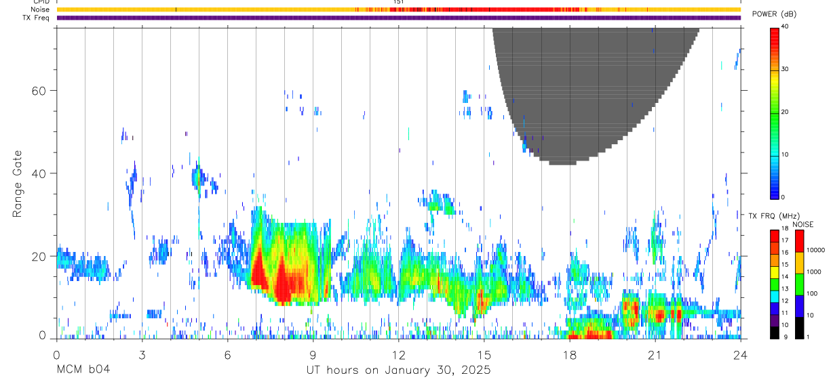Click the Range Gate tick label 20
Image resolution: width=833 pixels, height=384 pixels.
[40, 256]
